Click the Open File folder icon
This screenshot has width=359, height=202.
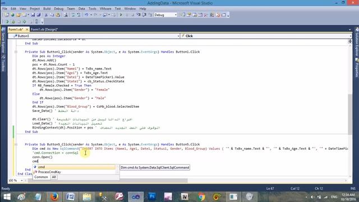(x=19, y=15)
